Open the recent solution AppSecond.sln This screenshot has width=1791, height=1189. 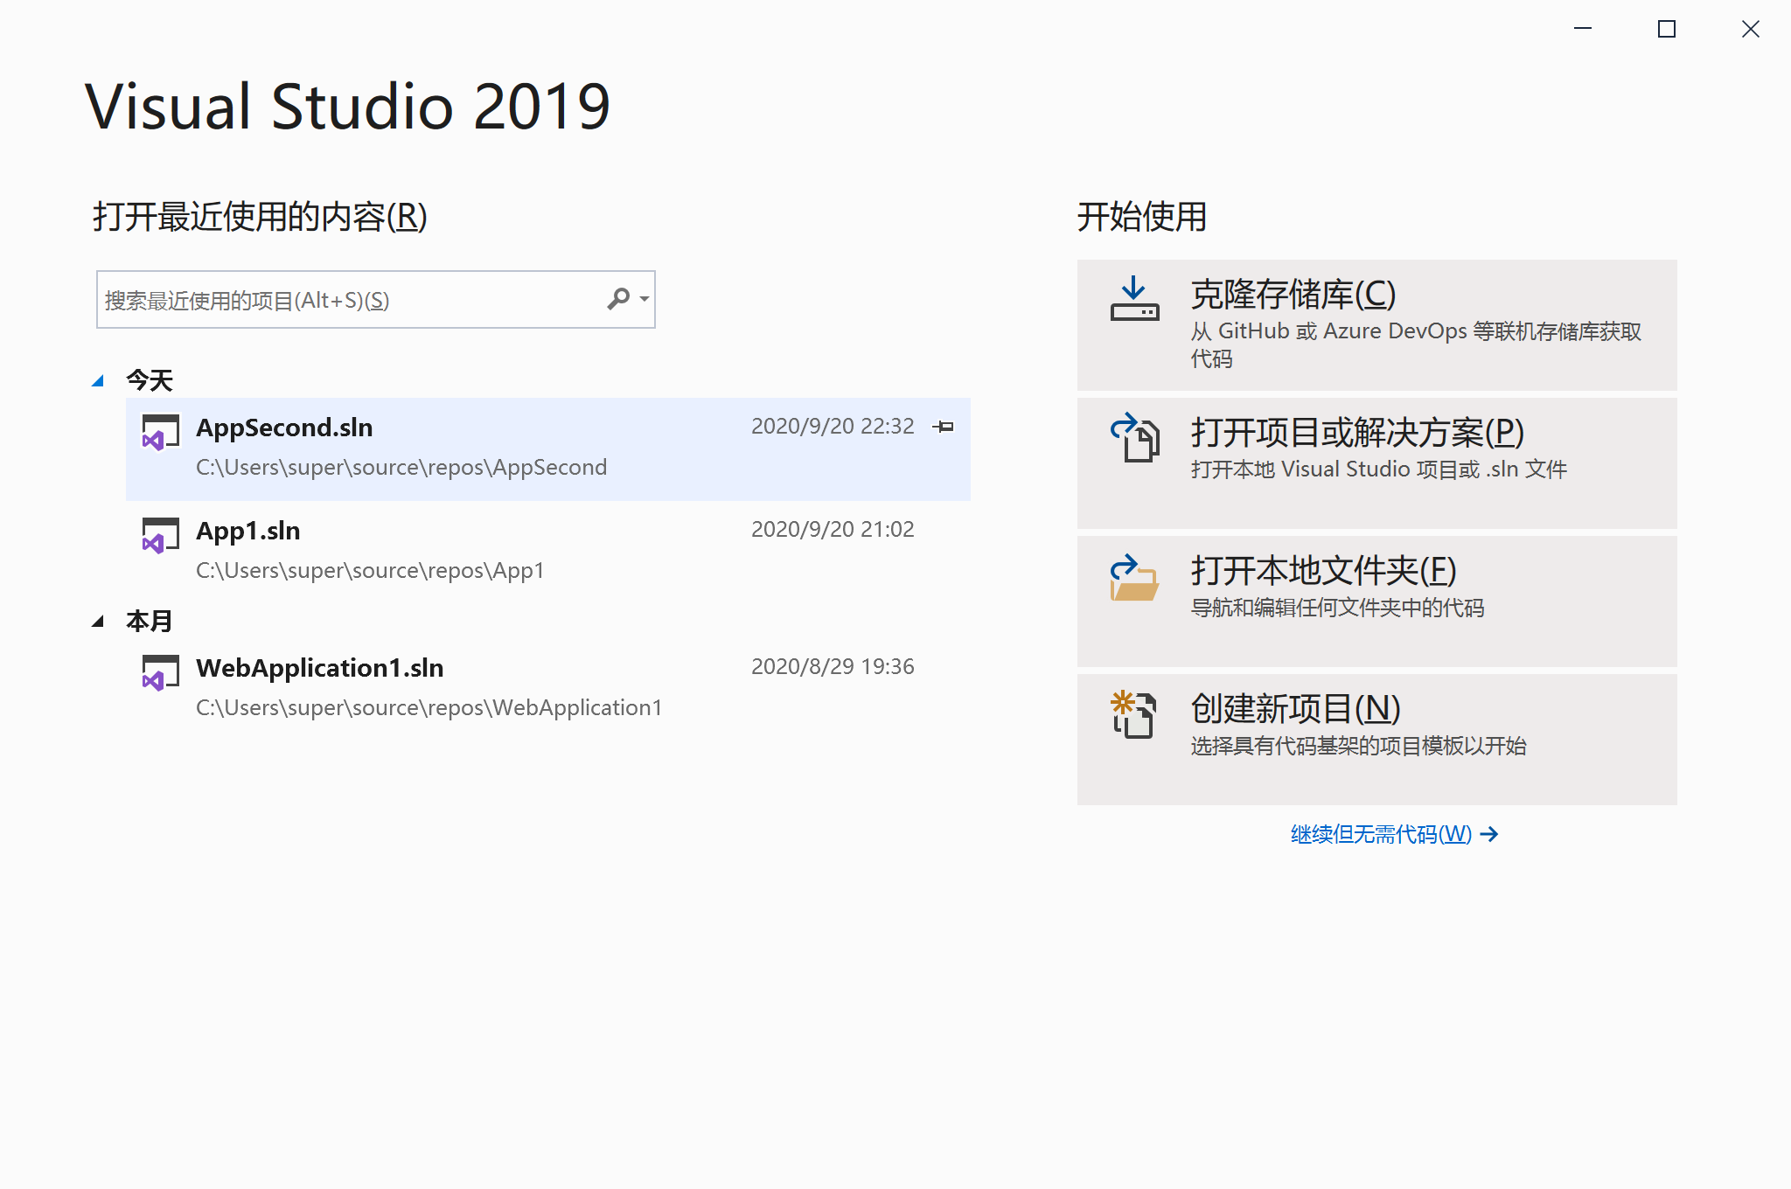tap(284, 428)
